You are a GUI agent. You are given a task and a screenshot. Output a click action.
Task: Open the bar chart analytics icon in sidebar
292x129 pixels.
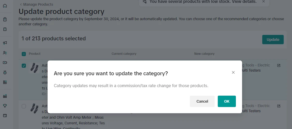click(x=5, y=96)
